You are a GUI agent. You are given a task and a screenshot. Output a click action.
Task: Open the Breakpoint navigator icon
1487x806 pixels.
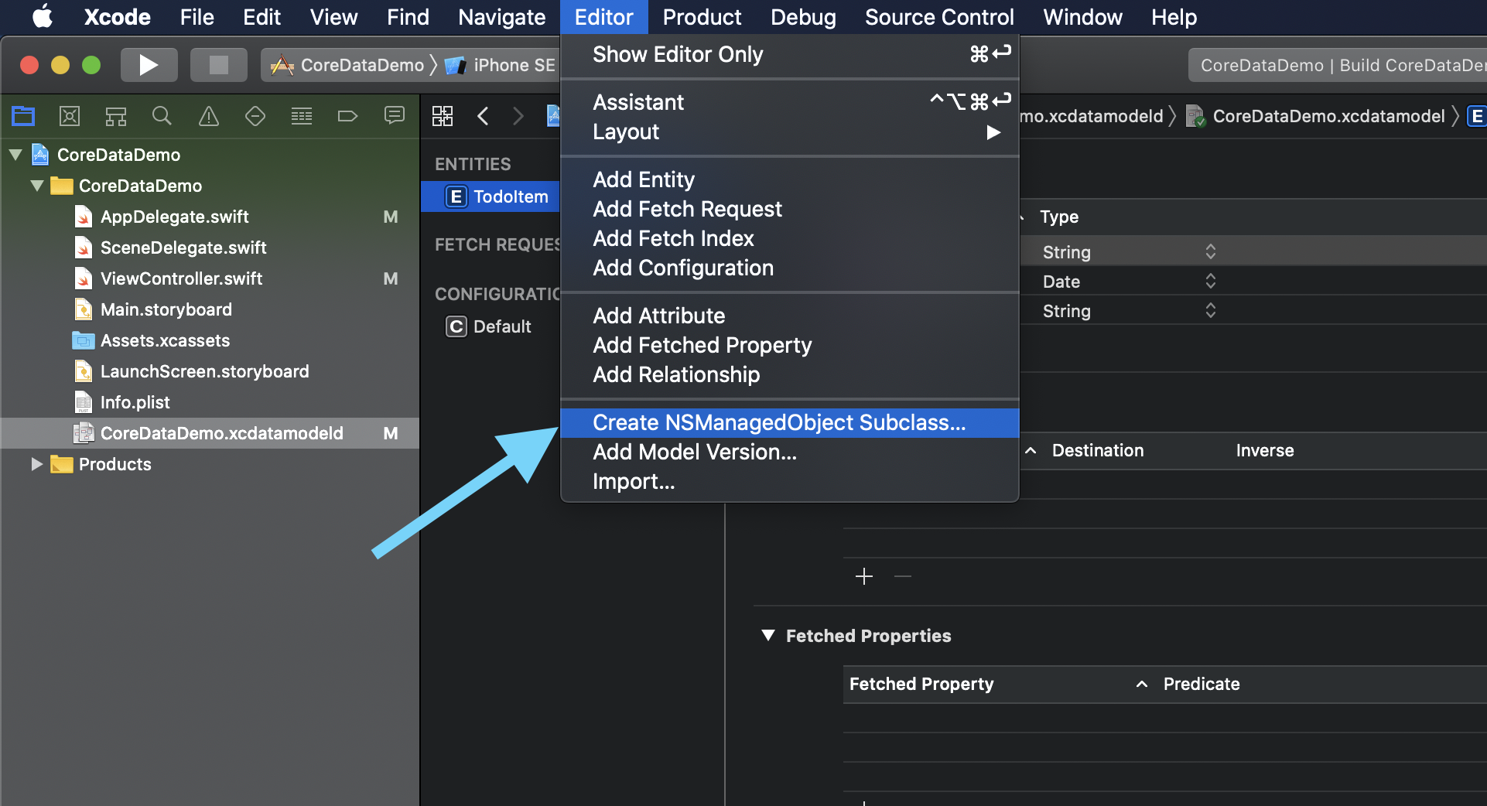(347, 116)
